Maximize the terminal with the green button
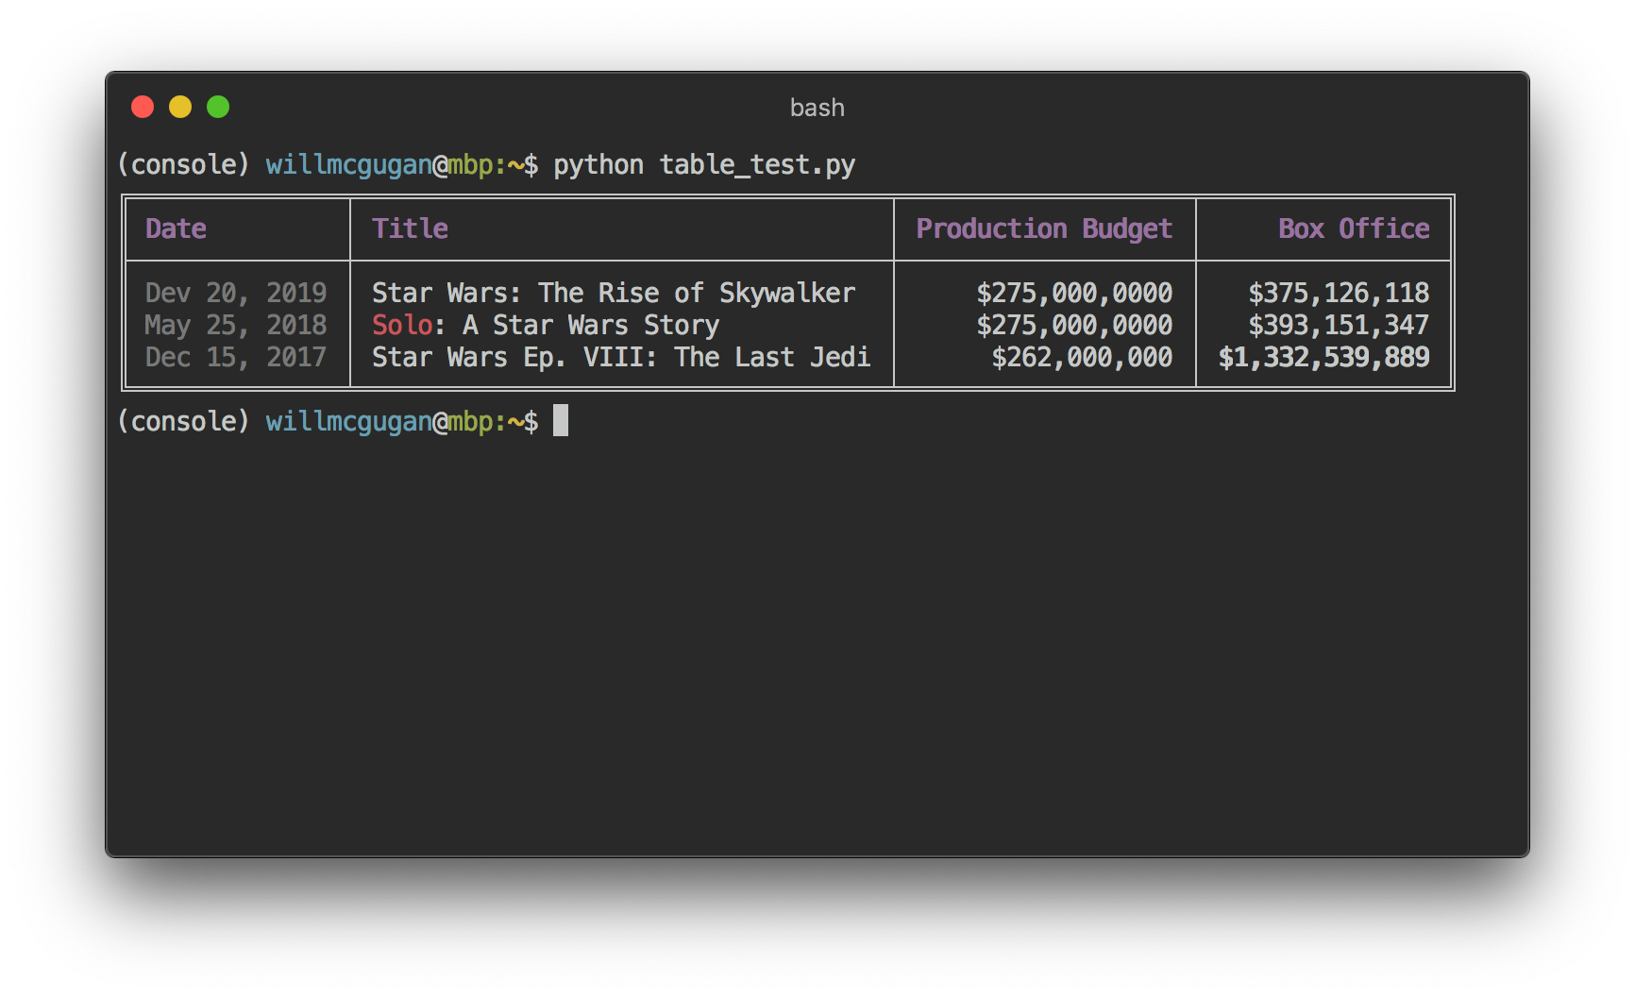 coord(218,107)
